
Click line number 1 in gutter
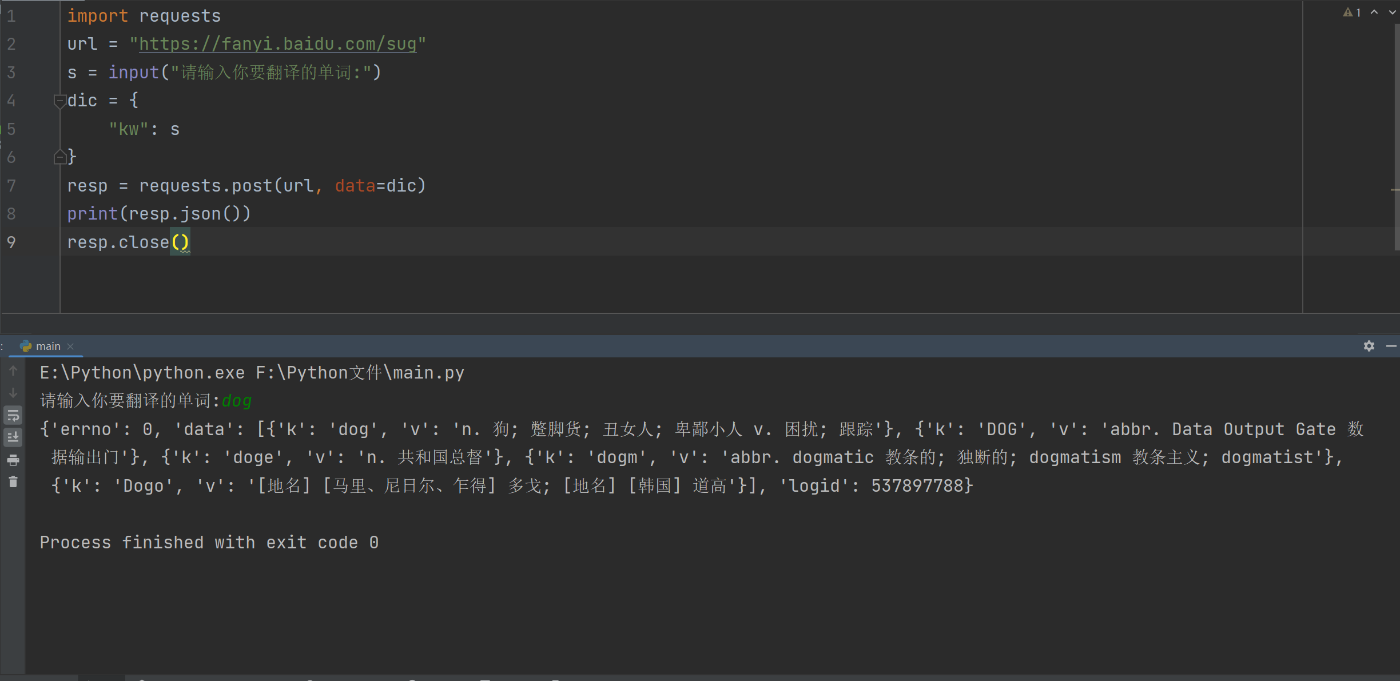11,16
